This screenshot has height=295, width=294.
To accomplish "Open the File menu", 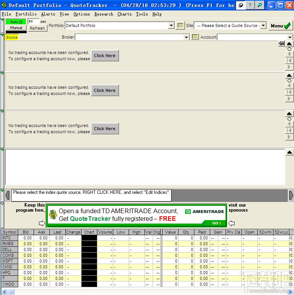I will tap(7, 14).
